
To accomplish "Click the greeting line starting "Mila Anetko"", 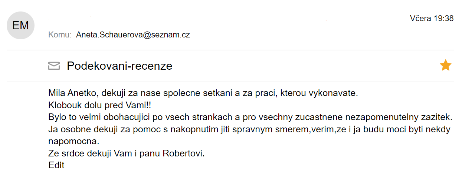I will pyautogui.click(x=203, y=93).
